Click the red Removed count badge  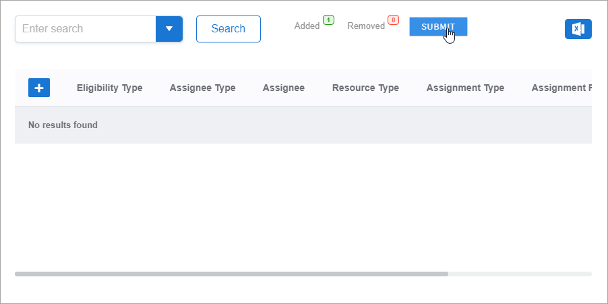pyautogui.click(x=393, y=20)
